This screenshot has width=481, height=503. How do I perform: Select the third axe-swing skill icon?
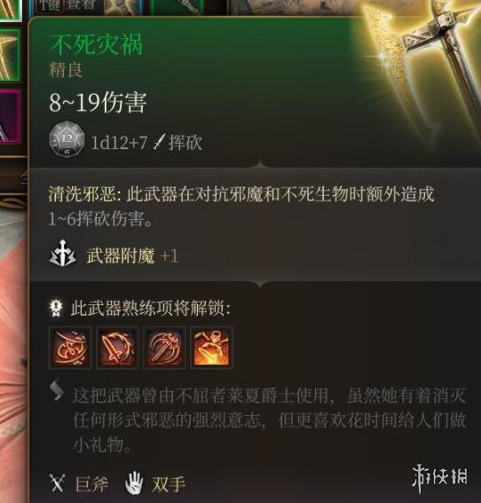pyautogui.click(x=164, y=348)
